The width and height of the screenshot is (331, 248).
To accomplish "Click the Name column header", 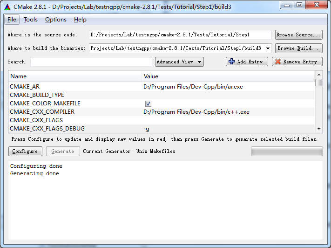I will click(75, 76).
